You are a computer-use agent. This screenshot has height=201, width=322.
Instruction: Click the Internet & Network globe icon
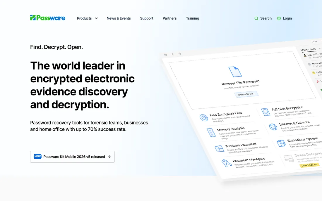(x=273, y=127)
